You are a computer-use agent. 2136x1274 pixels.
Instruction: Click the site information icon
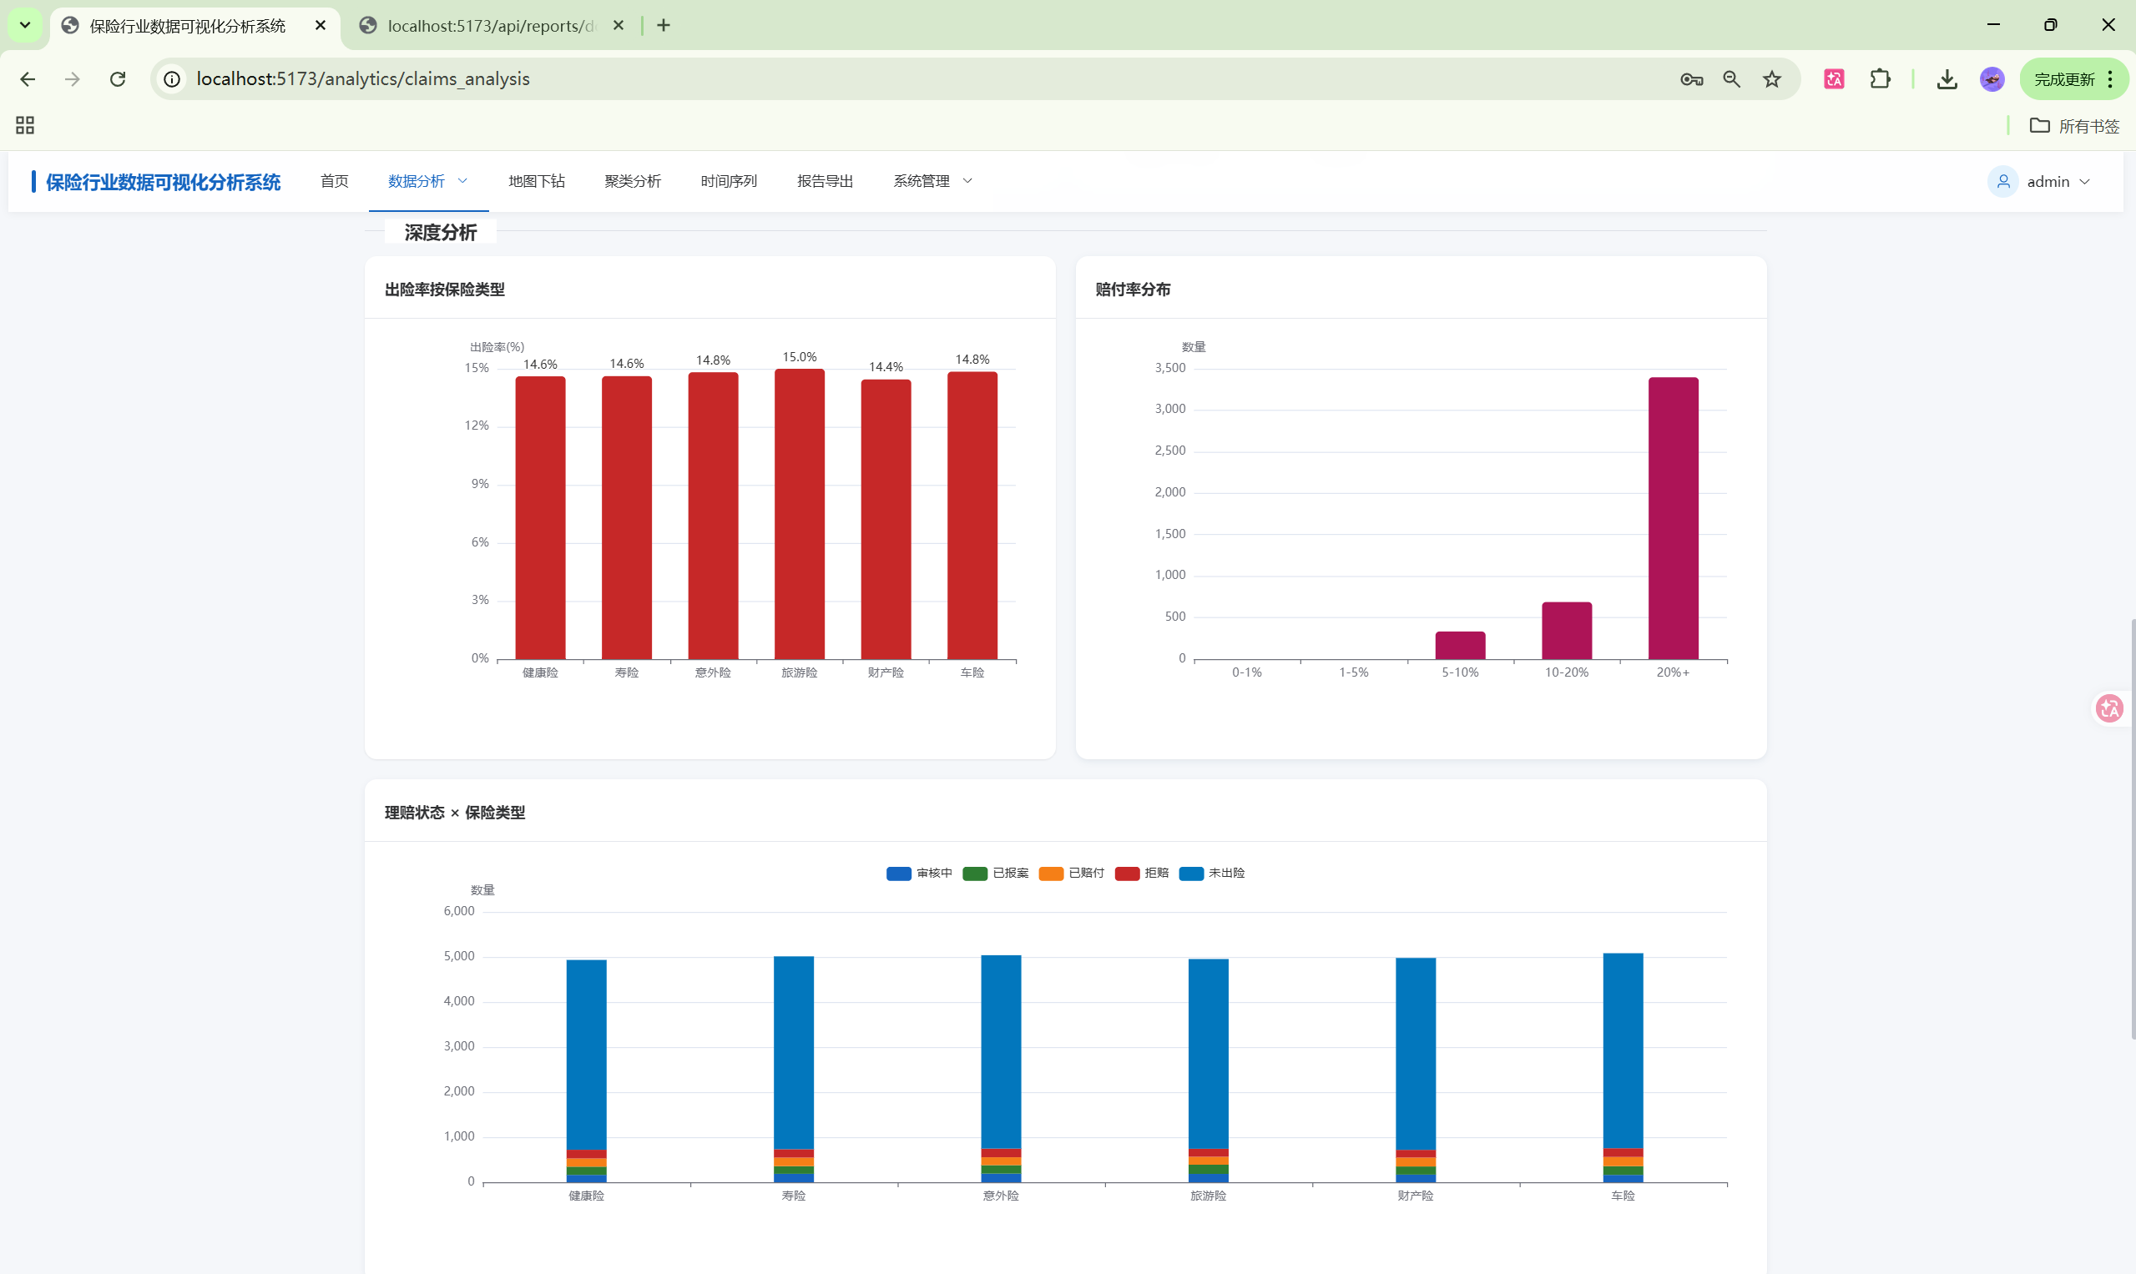pyautogui.click(x=173, y=79)
